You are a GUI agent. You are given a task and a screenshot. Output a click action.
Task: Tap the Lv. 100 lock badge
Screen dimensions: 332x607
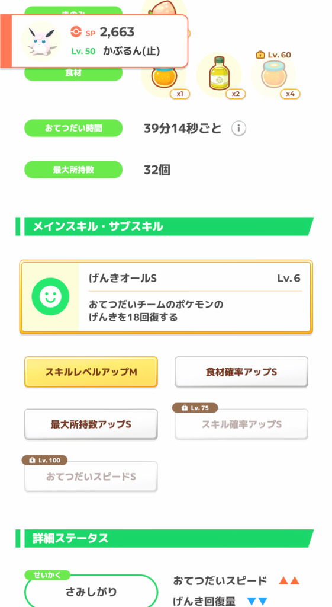click(44, 460)
